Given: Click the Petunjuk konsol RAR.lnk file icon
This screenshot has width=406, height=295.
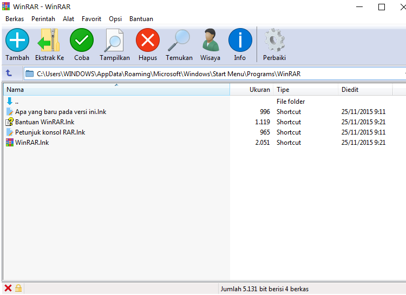Looking at the screenshot, I should (10, 132).
